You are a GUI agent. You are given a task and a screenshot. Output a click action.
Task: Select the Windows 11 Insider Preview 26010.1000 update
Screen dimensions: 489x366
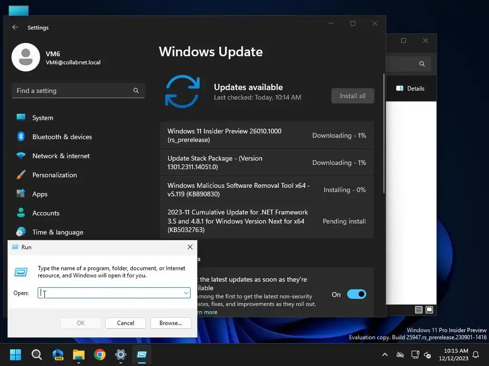click(x=266, y=135)
